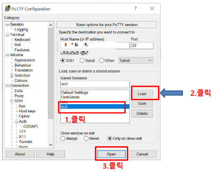
Task: Open the Keyboard settings category
Action: point(22,40)
